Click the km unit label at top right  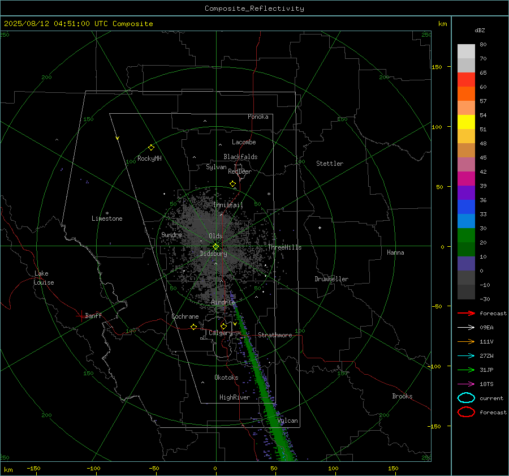(442, 24)
